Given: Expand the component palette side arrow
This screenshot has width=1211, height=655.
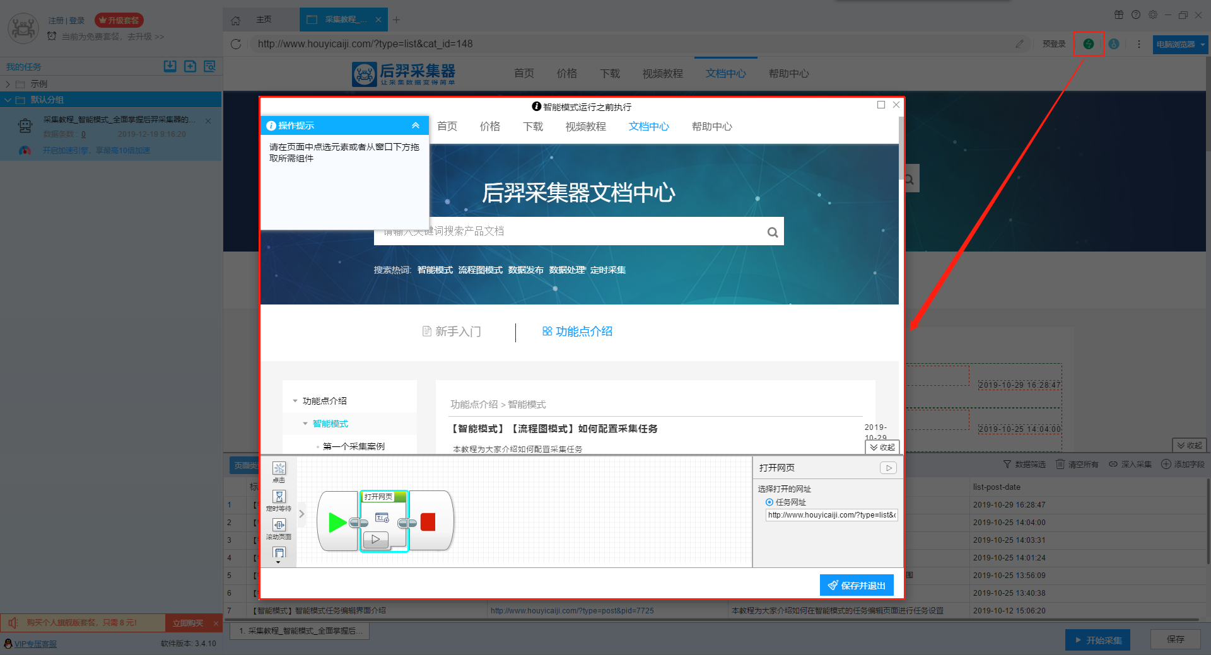Looking at the screenshot, I should [x=301, y=514].
